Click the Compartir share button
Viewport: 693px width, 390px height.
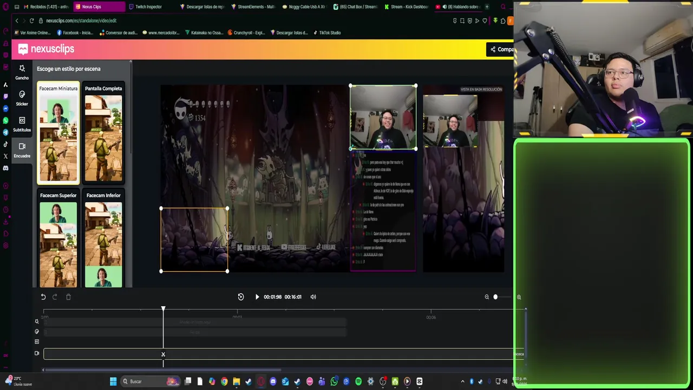pos(500,49)
